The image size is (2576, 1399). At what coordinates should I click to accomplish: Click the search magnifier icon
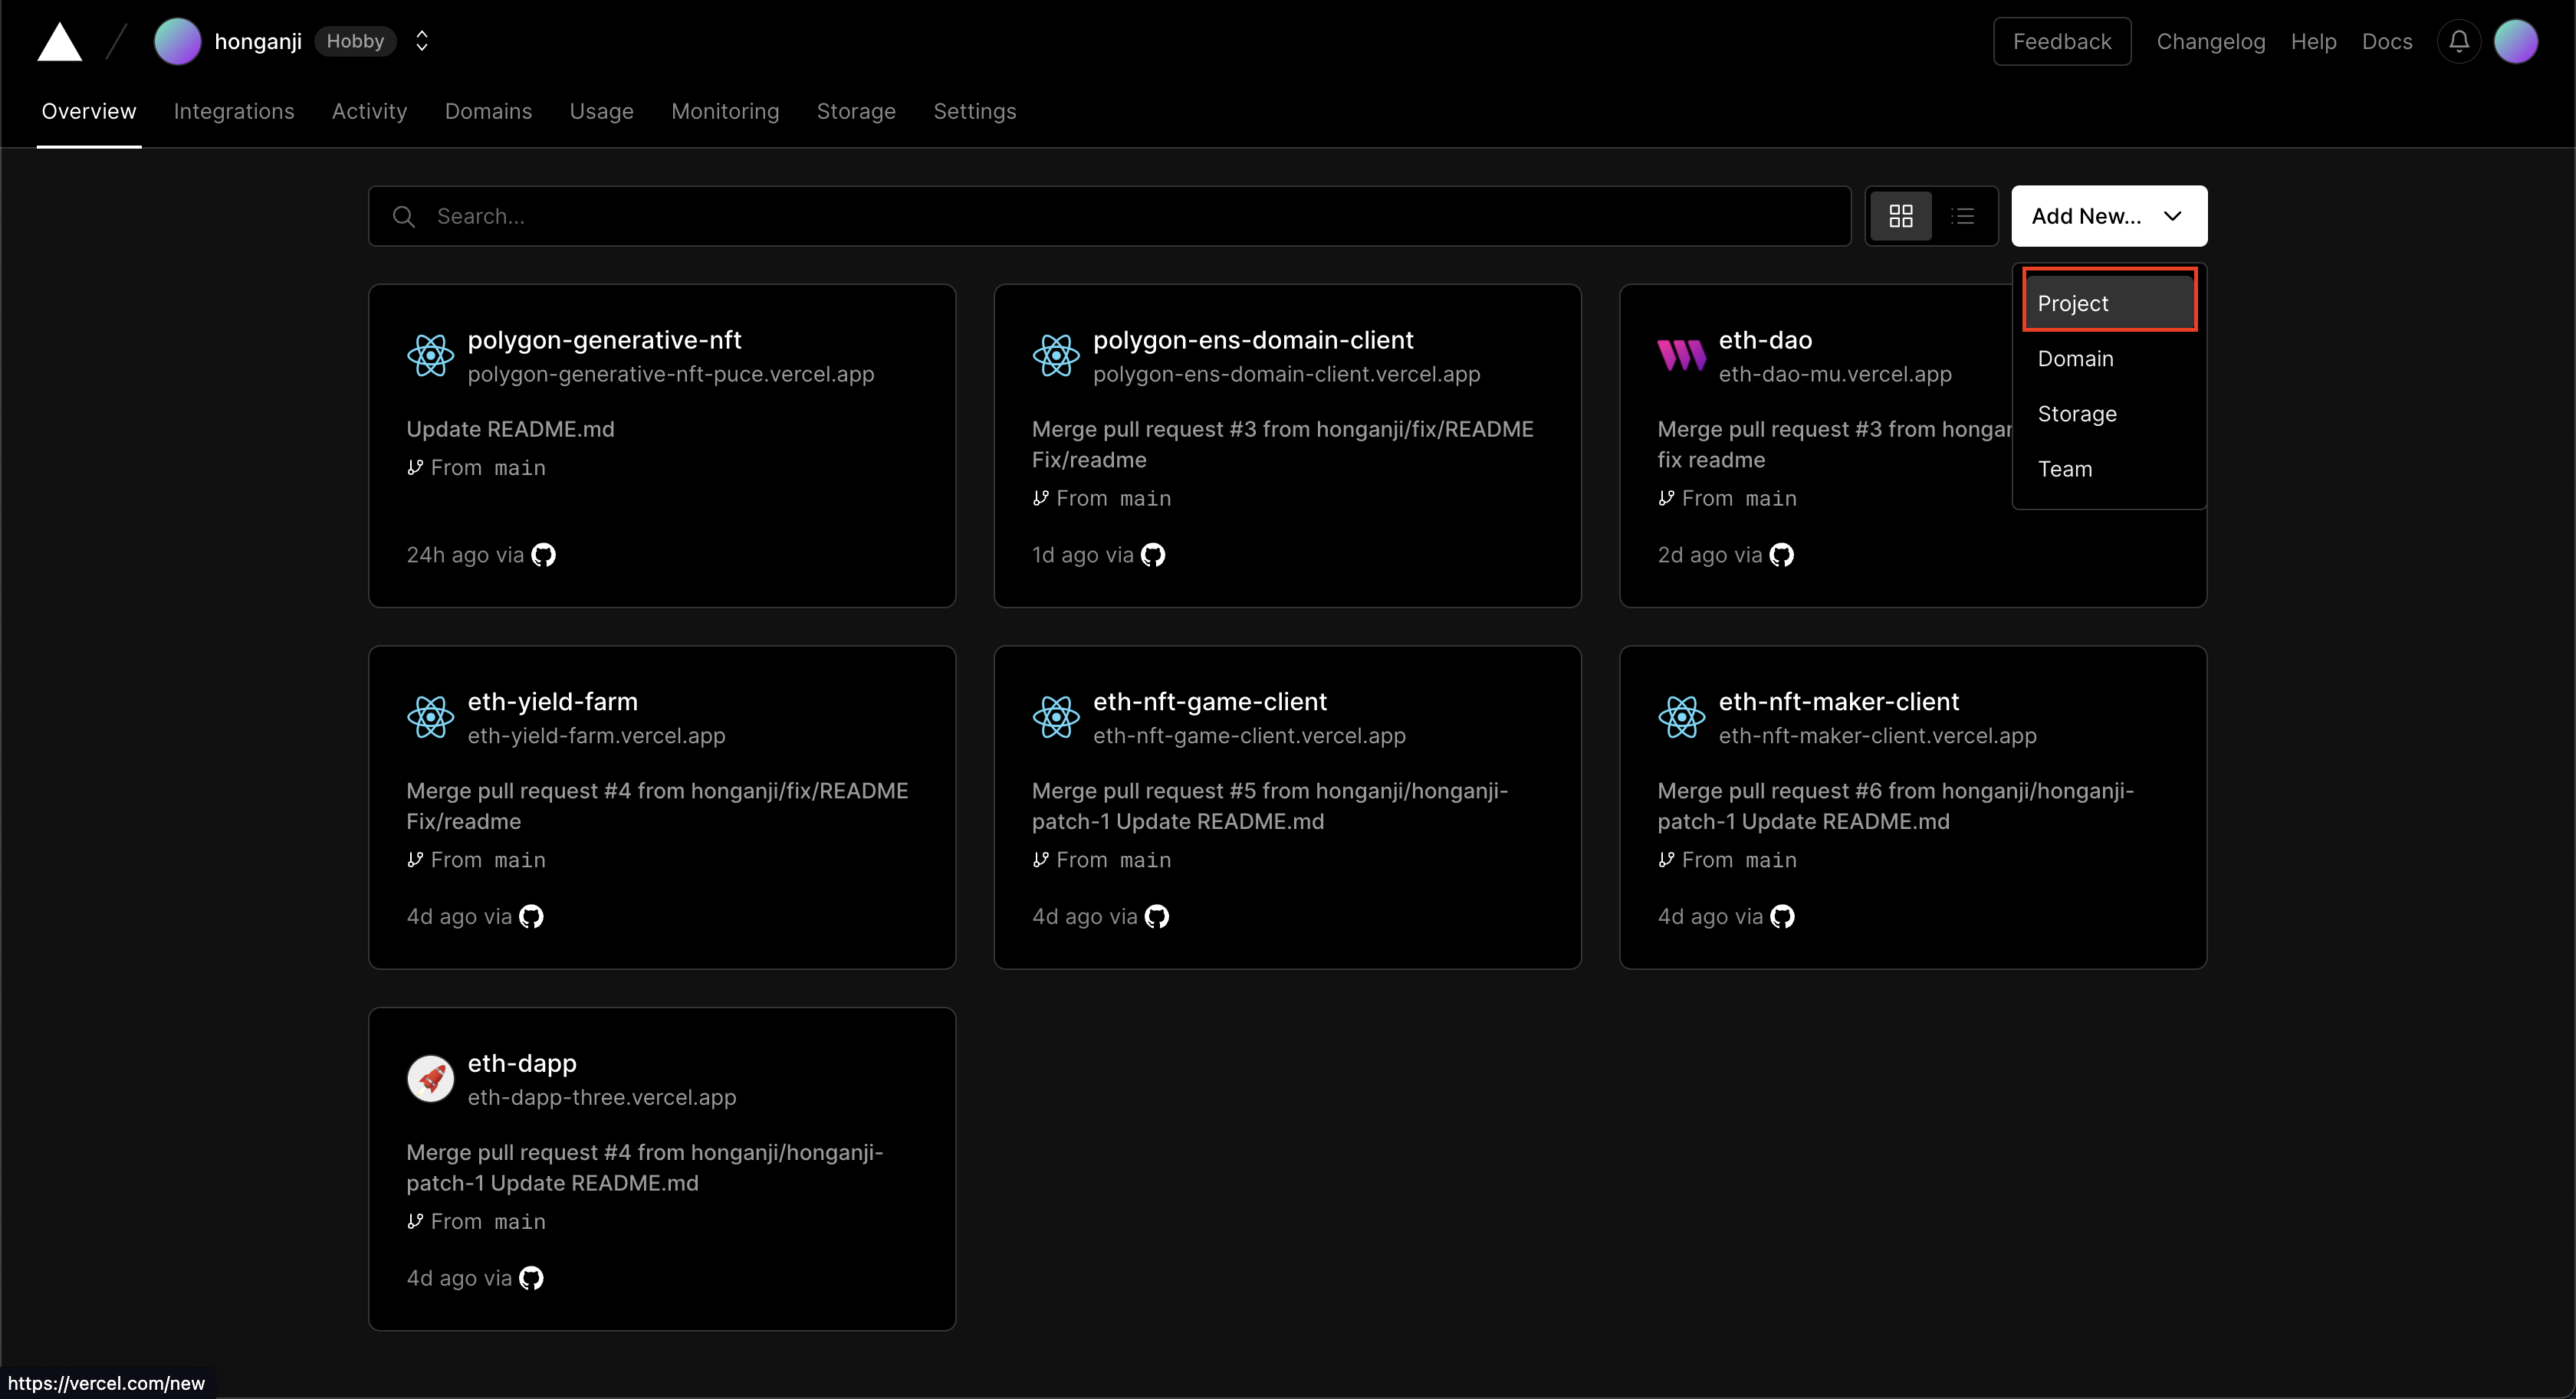point(404,217)
